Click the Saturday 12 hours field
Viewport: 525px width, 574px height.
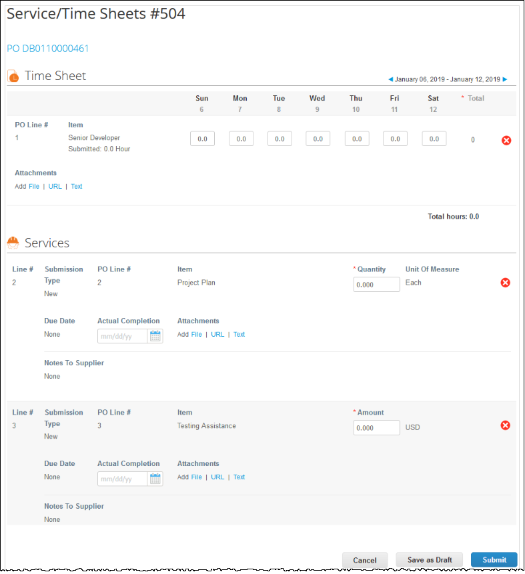coord(434,139)
